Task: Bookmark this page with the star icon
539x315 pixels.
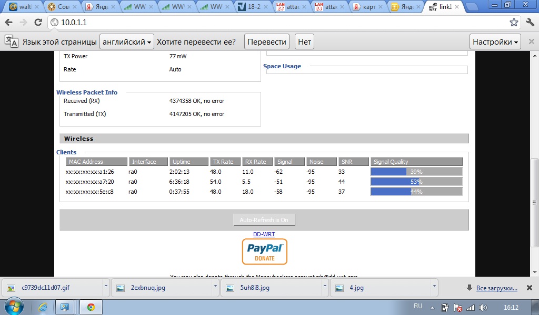Action: point(514,23)
